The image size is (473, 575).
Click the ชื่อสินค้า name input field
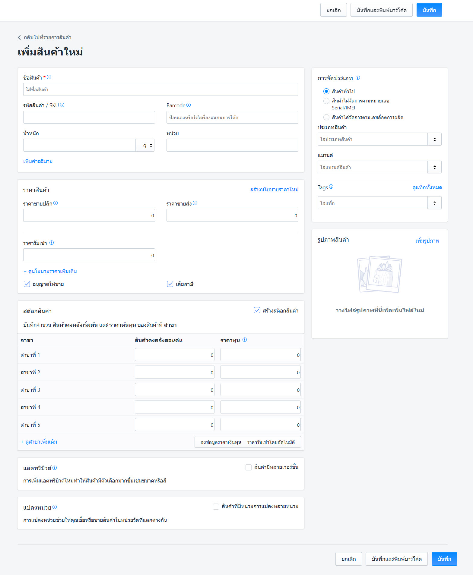tap(160, 90)
